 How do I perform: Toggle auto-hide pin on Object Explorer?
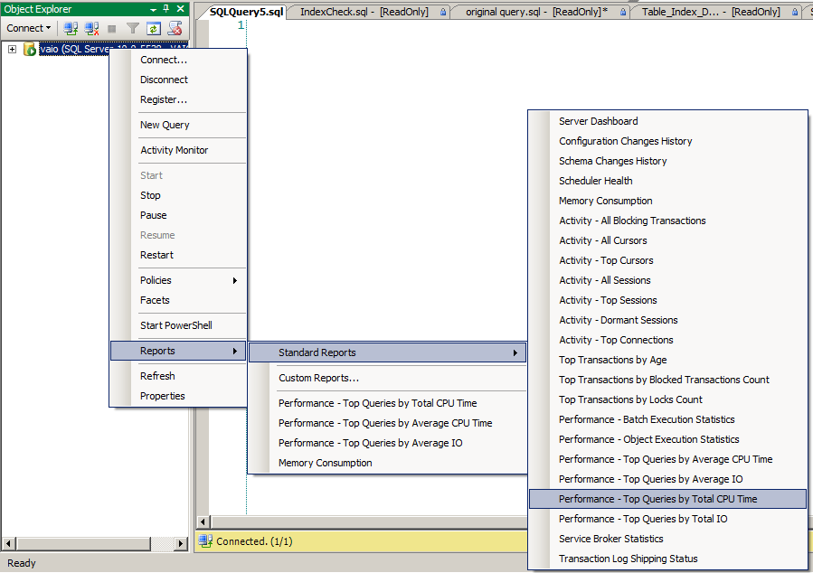(x=166, y=9)
